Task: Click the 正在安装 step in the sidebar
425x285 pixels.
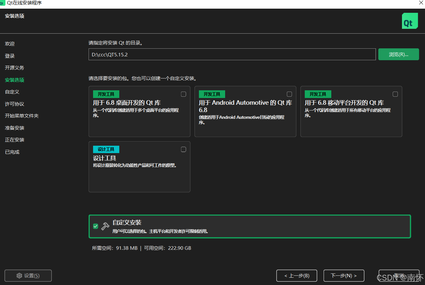Action: (14, 140)
